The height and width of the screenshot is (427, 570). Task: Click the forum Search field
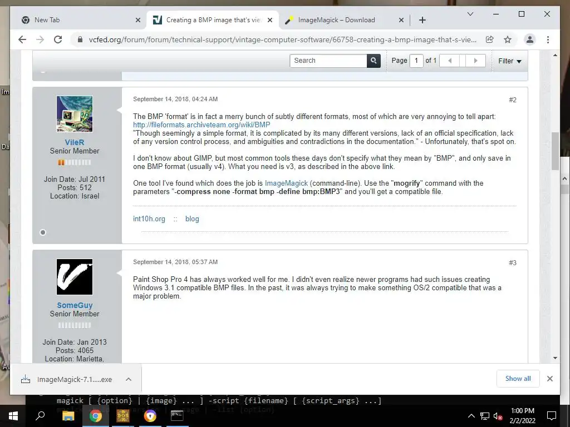[328, 61]
